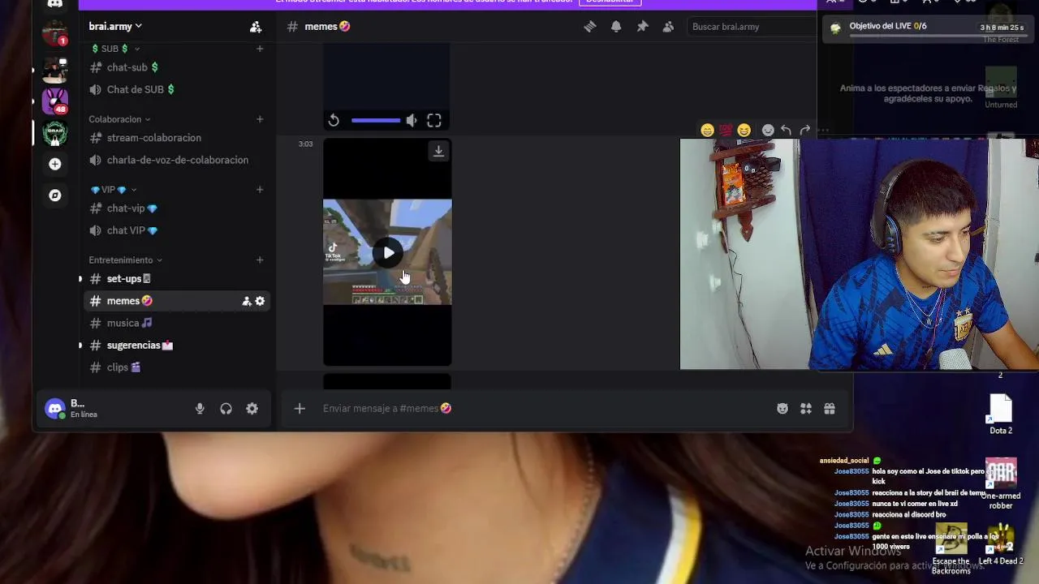Open the set-ups channel
The height and width of the screenshot is (584, 1039).
click(178, 279)
